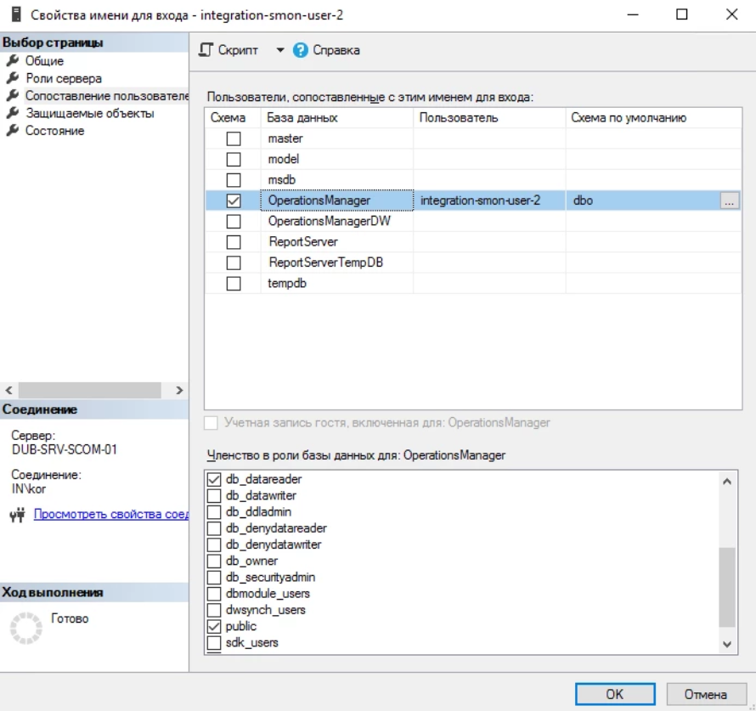Uncheck the OperationsManager database mapping
Image resolution: width=756 pixels, height=711 pixels.
point(234,200)
